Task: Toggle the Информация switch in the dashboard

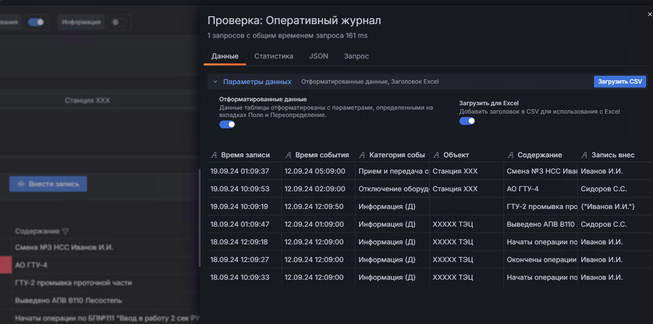Action: coord(118,22)
